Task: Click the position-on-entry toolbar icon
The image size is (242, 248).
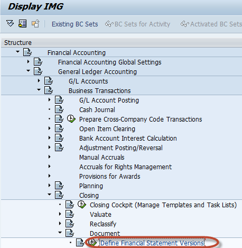Action: 22,23
